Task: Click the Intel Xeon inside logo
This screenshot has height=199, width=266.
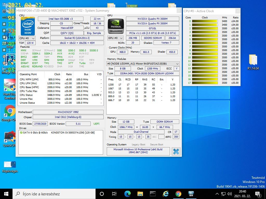Action: tap(28, 26)
